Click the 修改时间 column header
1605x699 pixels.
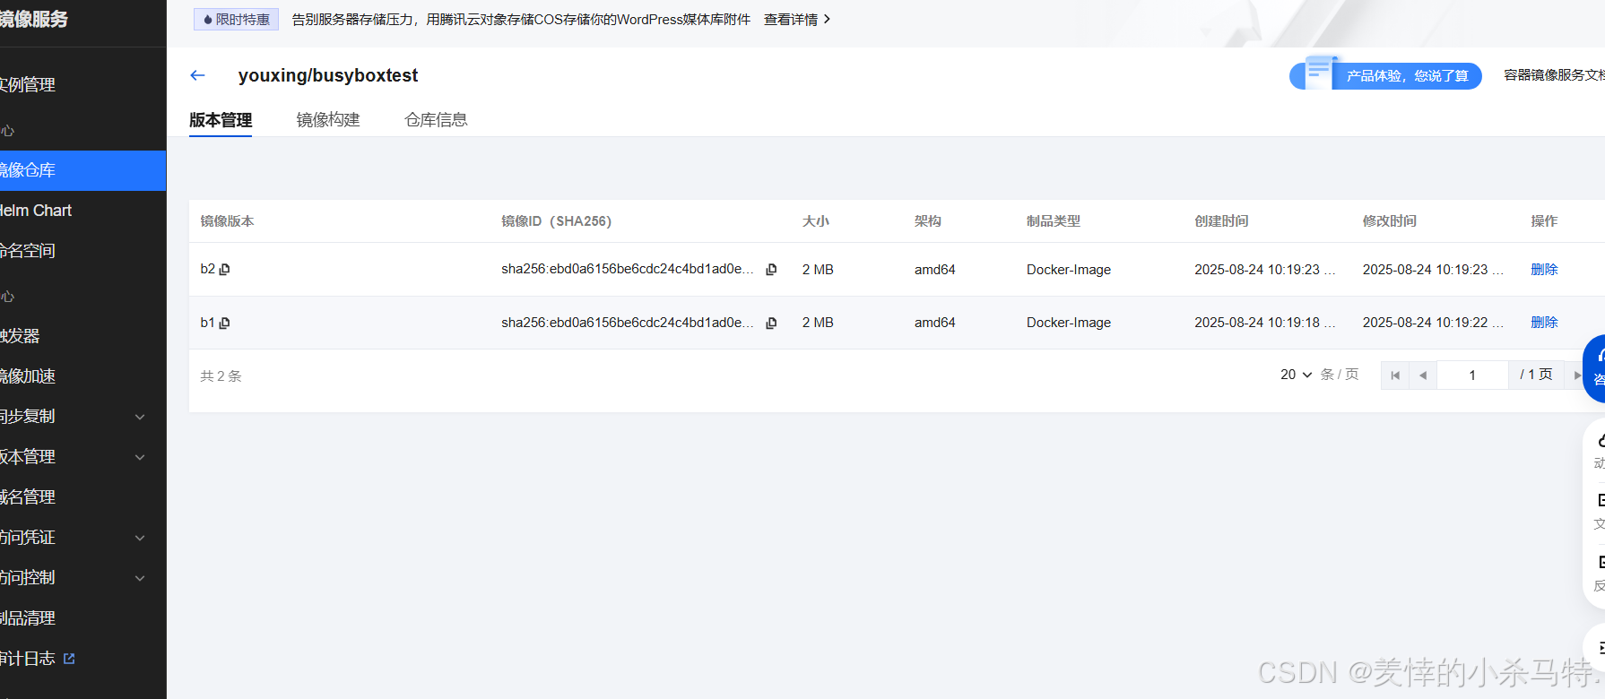click(1390, 221)
